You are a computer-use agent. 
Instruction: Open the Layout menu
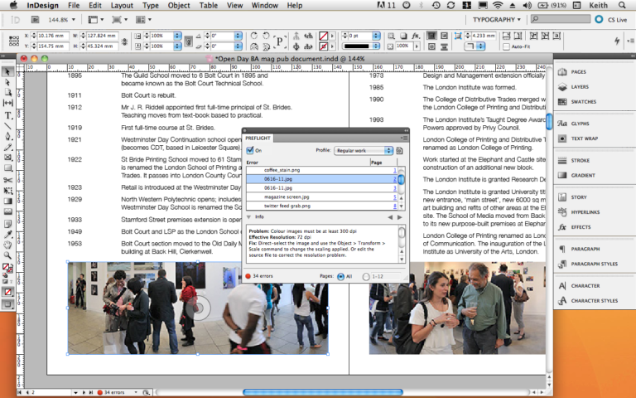[x=122, y=6]
